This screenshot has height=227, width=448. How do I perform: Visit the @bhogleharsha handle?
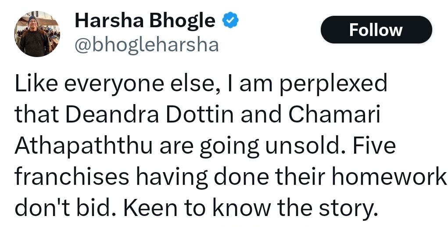coord(147,46)
